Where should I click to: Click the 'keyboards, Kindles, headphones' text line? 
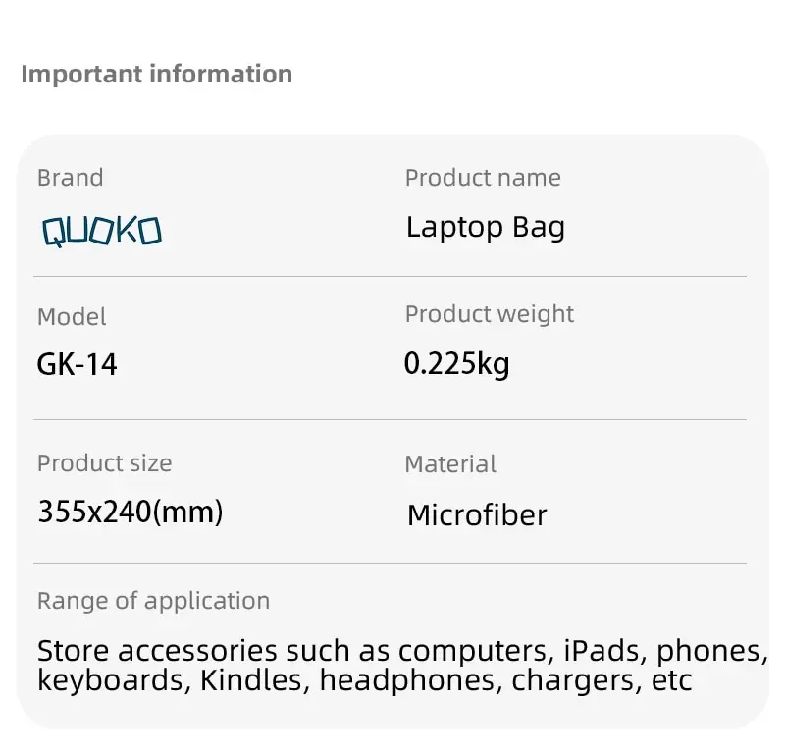click(364, 680)
